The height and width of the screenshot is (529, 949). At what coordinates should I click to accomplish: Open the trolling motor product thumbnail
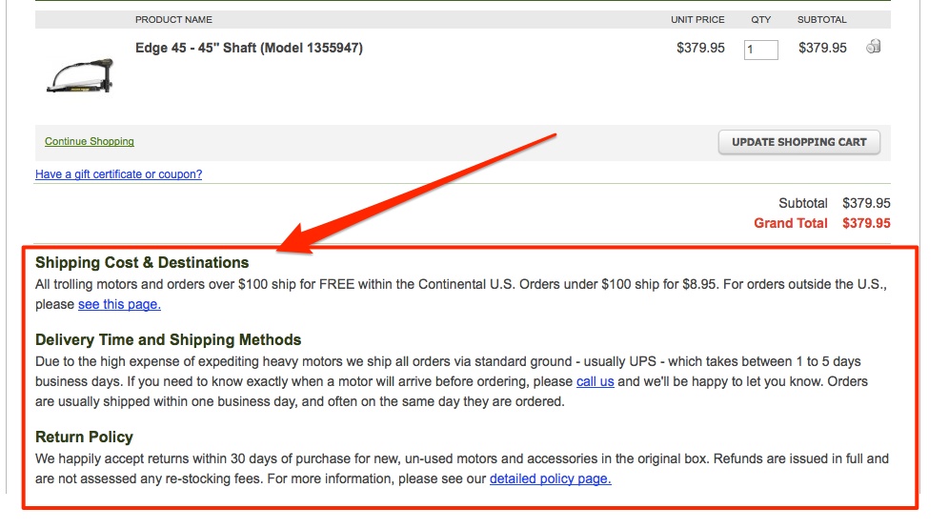(80, 75)
